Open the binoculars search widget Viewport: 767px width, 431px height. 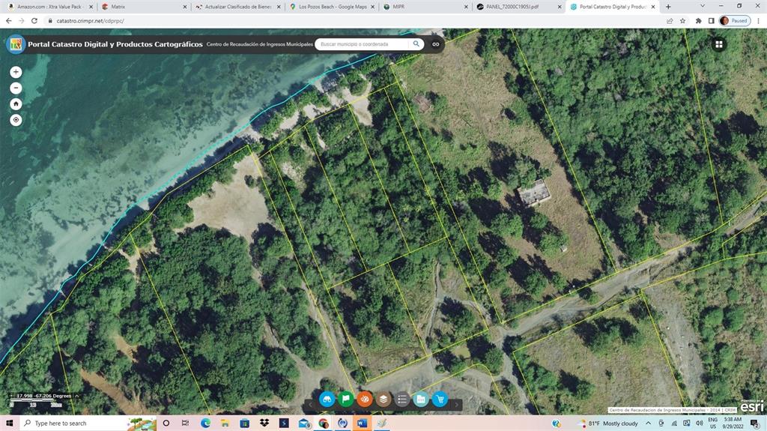click(x=327, y=400)
